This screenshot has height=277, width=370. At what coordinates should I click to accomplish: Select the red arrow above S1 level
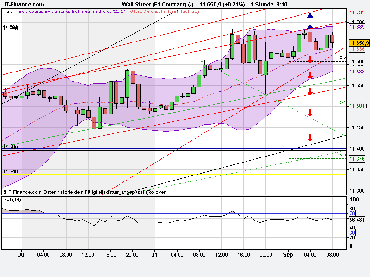click(x=309, y=92)
